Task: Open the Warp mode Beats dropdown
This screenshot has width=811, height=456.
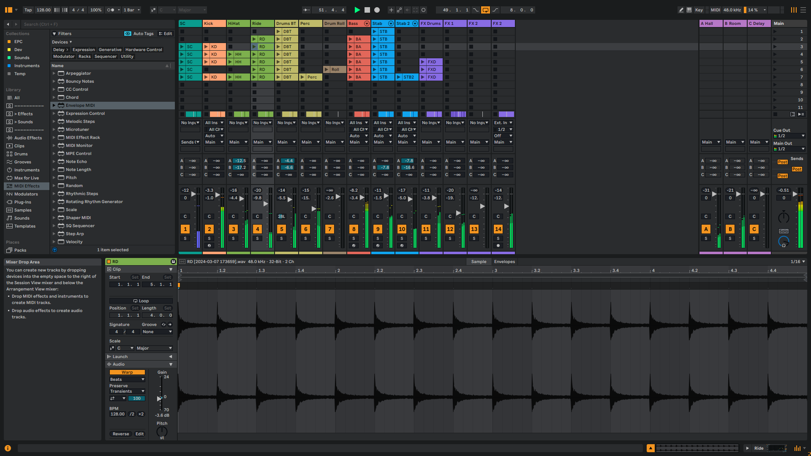Action: point(127,380)
